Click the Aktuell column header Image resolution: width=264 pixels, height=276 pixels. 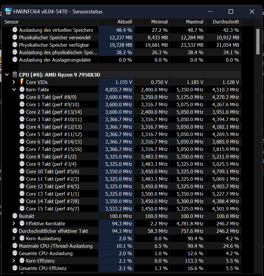click(x=116, y=22)
